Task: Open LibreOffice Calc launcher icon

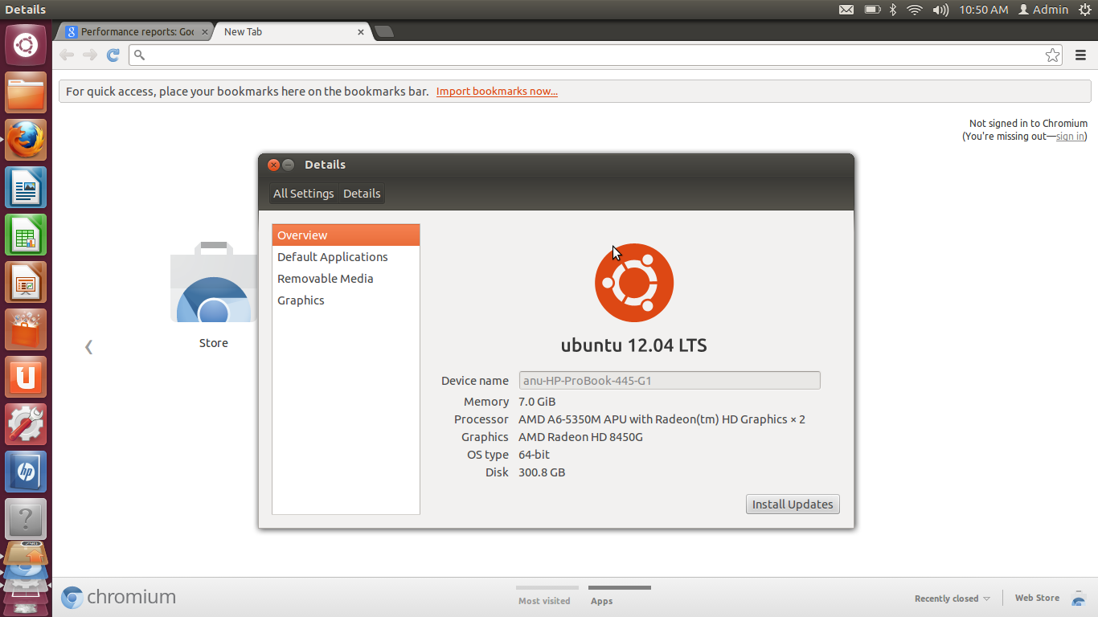Action: (26, 235)
